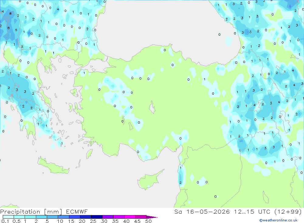
Task: Click the 15–20 mm blue legend swatch
Action: tap(74, 217)
